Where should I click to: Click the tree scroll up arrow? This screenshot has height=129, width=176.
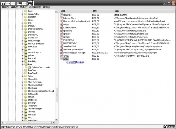coord(56,11)
